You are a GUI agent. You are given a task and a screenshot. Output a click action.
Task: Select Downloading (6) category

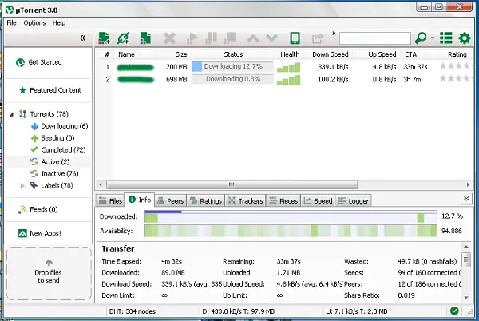pos(59,126)
